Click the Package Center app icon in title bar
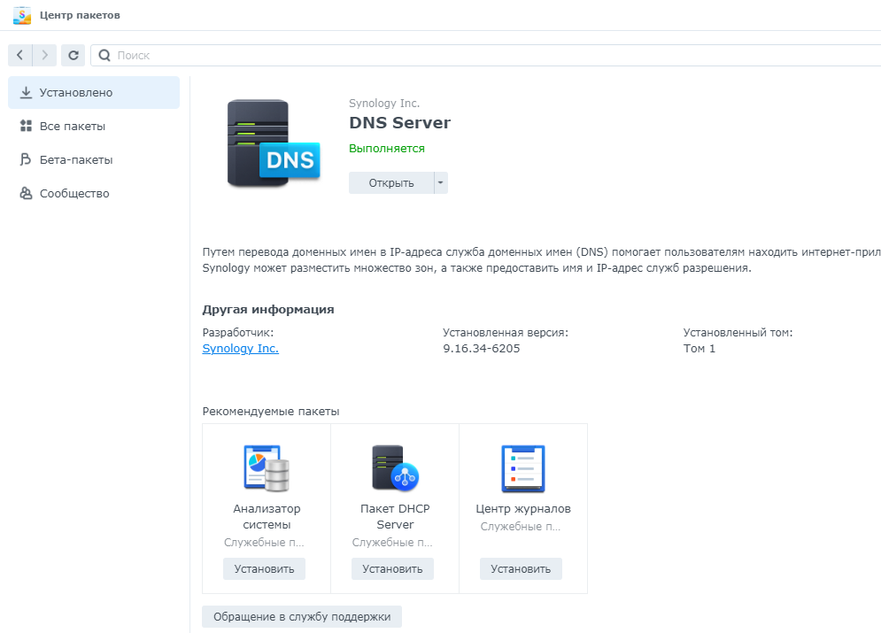Image resolution: width=881 pixels, height=633 pixels. click(x=22, y=15)
